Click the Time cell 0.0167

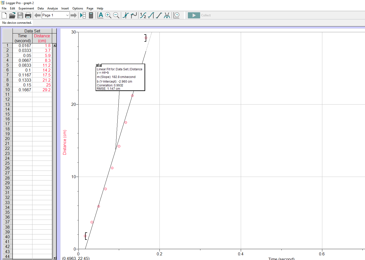pyautogui.click(x=22, y=46)
